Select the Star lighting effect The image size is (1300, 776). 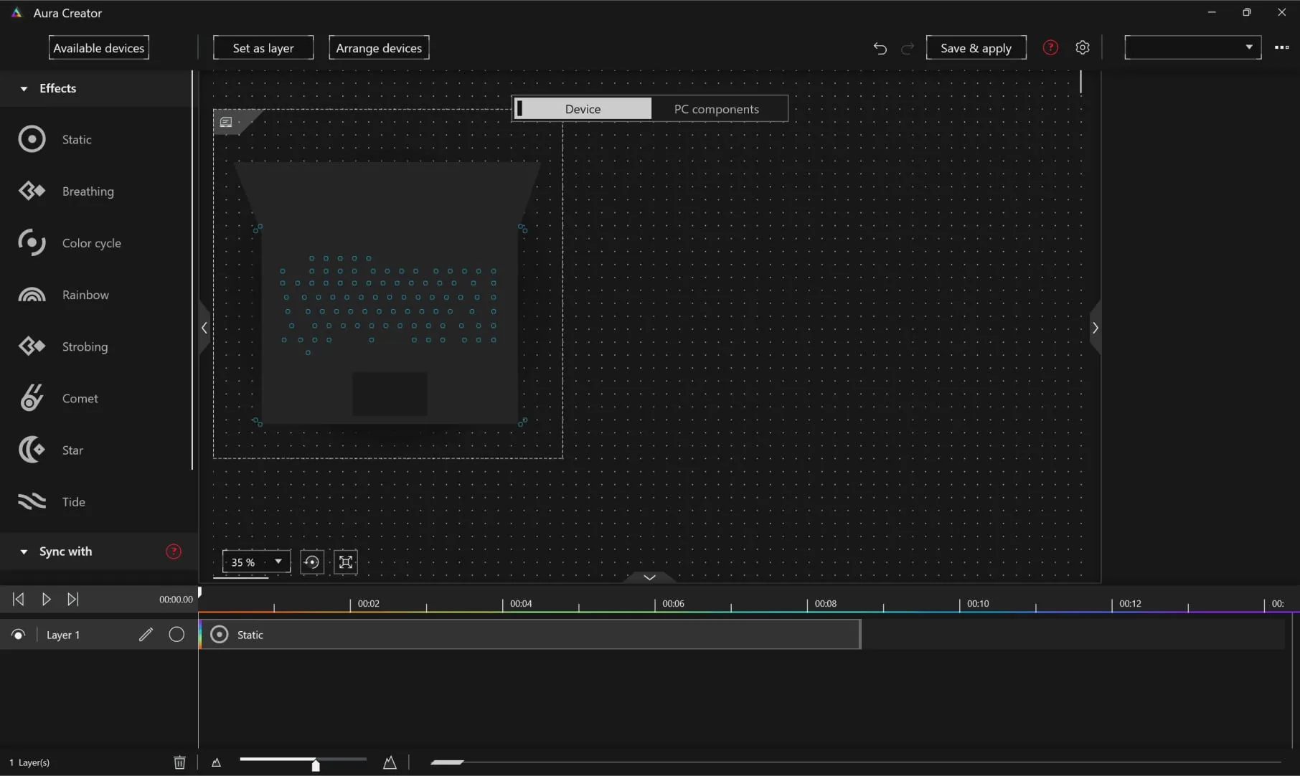point(72,450)
